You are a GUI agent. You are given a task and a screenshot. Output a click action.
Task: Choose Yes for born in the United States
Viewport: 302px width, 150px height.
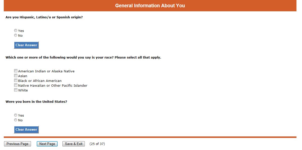pyautogui.click(x=16, y=115)
